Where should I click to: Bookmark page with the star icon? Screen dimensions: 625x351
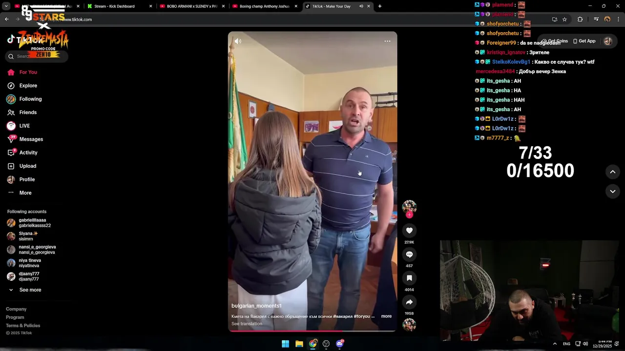[564, 19]
